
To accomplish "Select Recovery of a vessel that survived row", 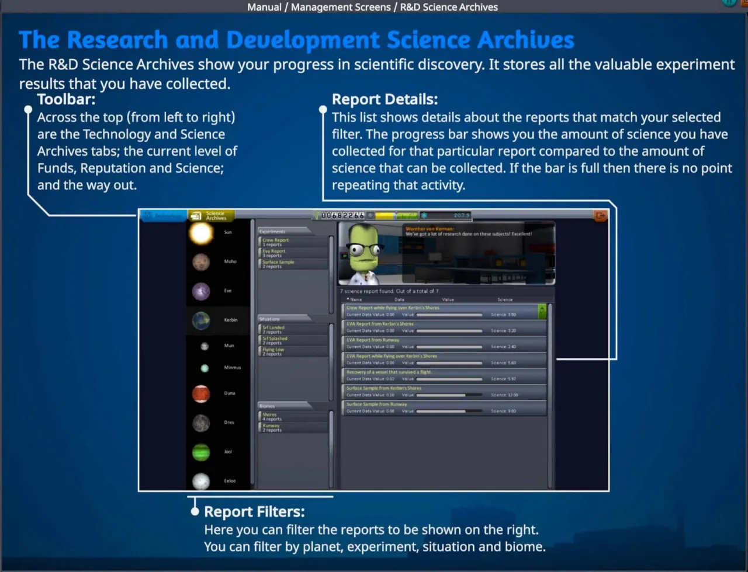I will coord(444,375).
